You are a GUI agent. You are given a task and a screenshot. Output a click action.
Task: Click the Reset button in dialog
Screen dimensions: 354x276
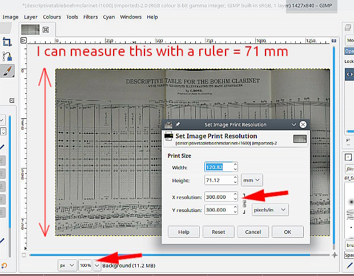click(x=218, y=232)
